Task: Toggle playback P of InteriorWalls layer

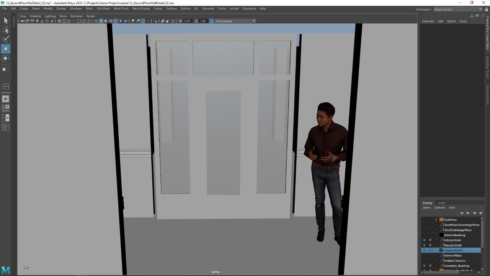Action: pos(430,240)
